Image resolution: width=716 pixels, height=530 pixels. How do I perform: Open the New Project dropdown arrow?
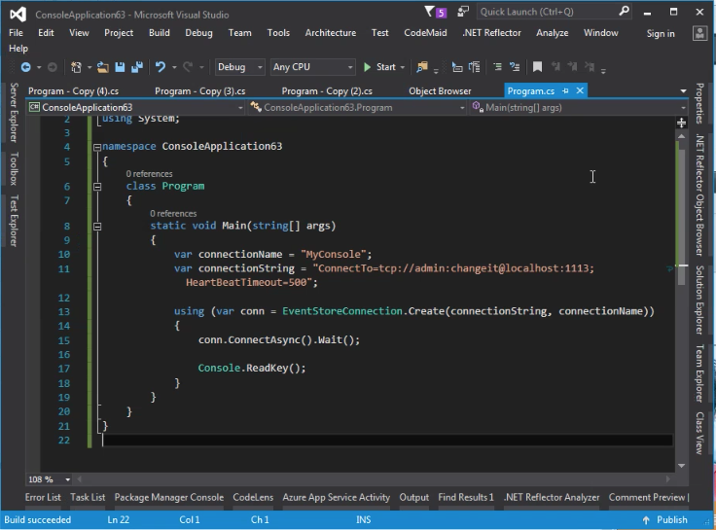pyautogui.click(x=89, y=67)
